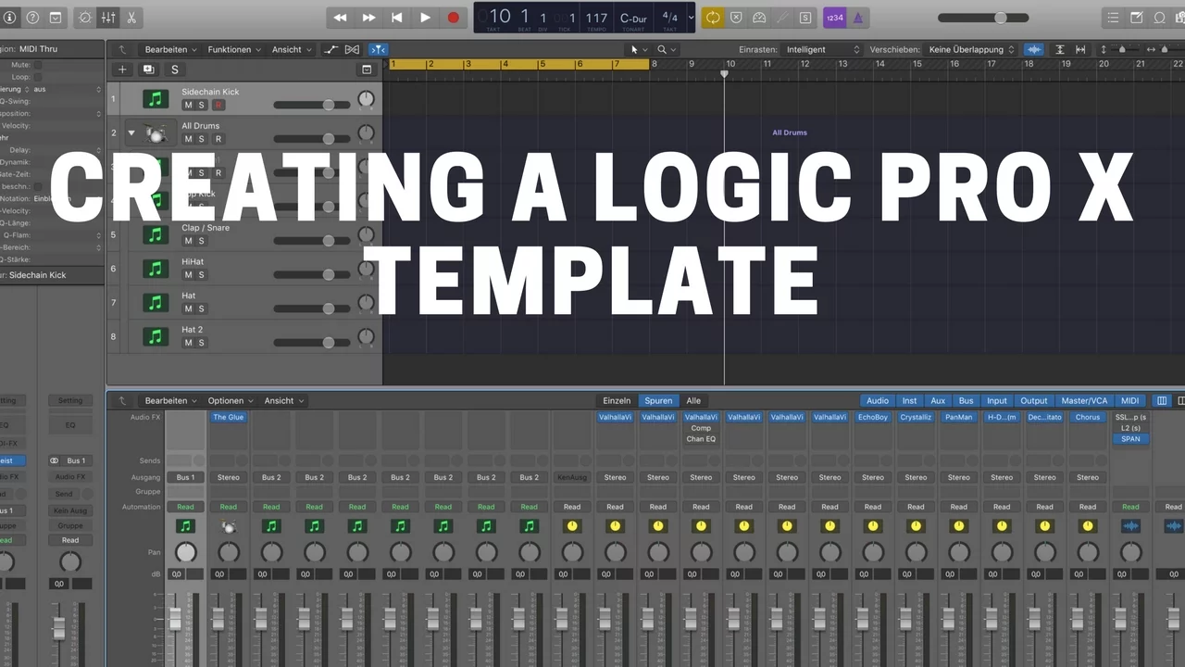Screen dimensions: 1185x667
Task: Start playback with the Play button
Action: pos(425,18)
